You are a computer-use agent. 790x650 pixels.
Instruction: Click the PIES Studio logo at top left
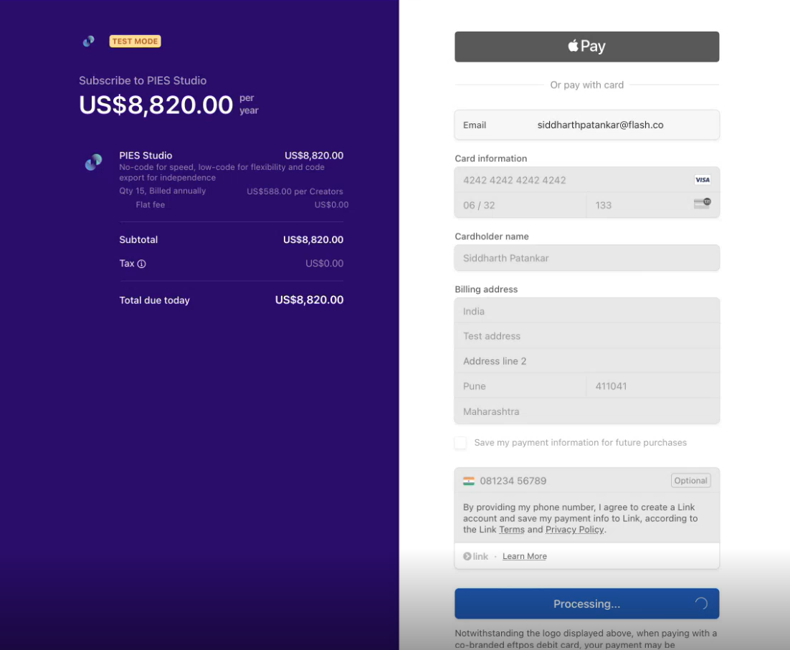point(88,42)
